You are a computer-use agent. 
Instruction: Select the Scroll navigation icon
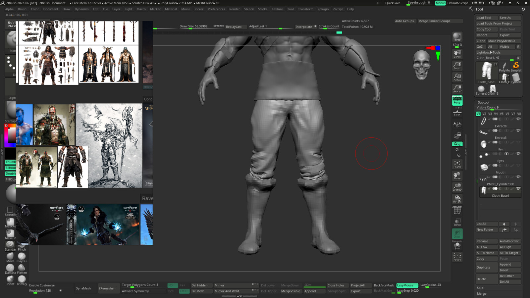click(457, 54)
